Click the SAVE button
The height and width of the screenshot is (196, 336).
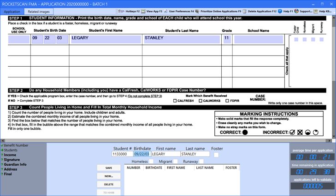[x=109, y=168]
